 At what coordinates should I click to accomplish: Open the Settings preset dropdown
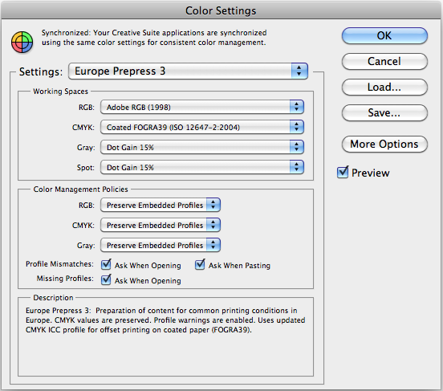click(x=188, y=71)
